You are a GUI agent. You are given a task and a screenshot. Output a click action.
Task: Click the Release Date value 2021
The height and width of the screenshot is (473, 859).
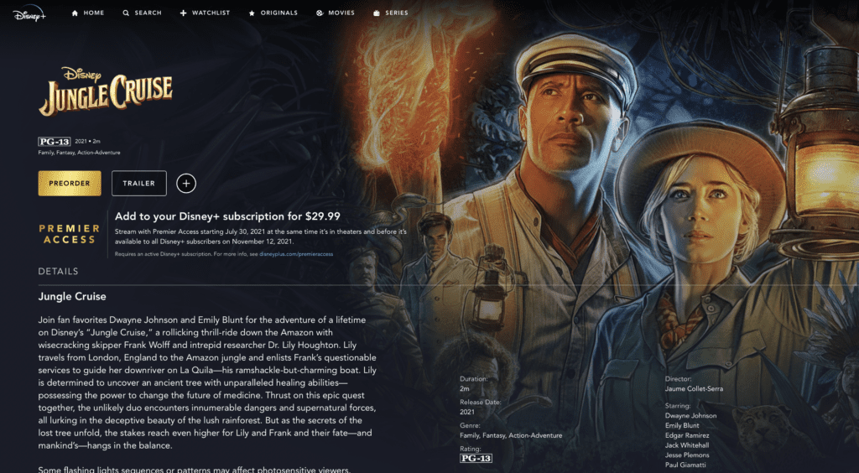(x=467, y=412)
